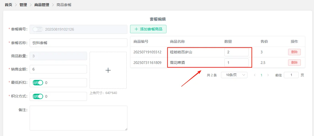The height and width of the screenshot is (136, 314).
Task: Focus the 备注 textarea
Action: click(x=78, y=118)
